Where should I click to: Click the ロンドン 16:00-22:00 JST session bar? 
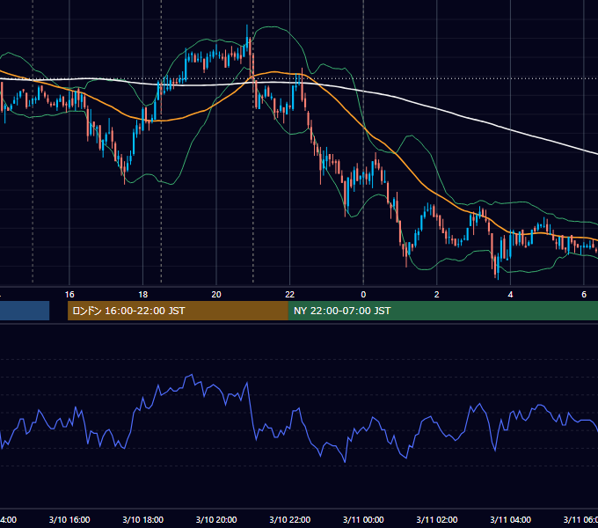click(x=178, y=311)
